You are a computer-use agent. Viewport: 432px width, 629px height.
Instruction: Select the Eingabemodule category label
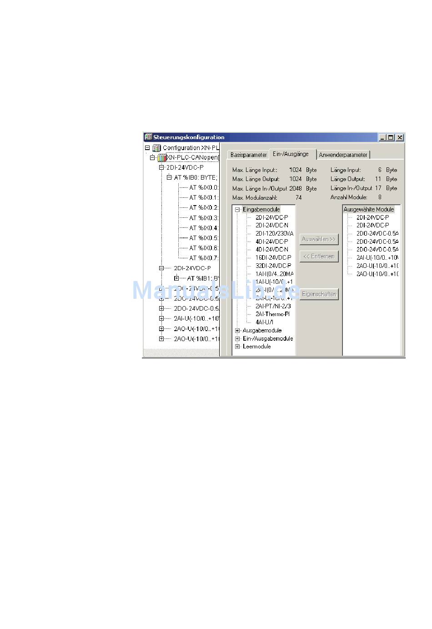(x=261, y=210)
